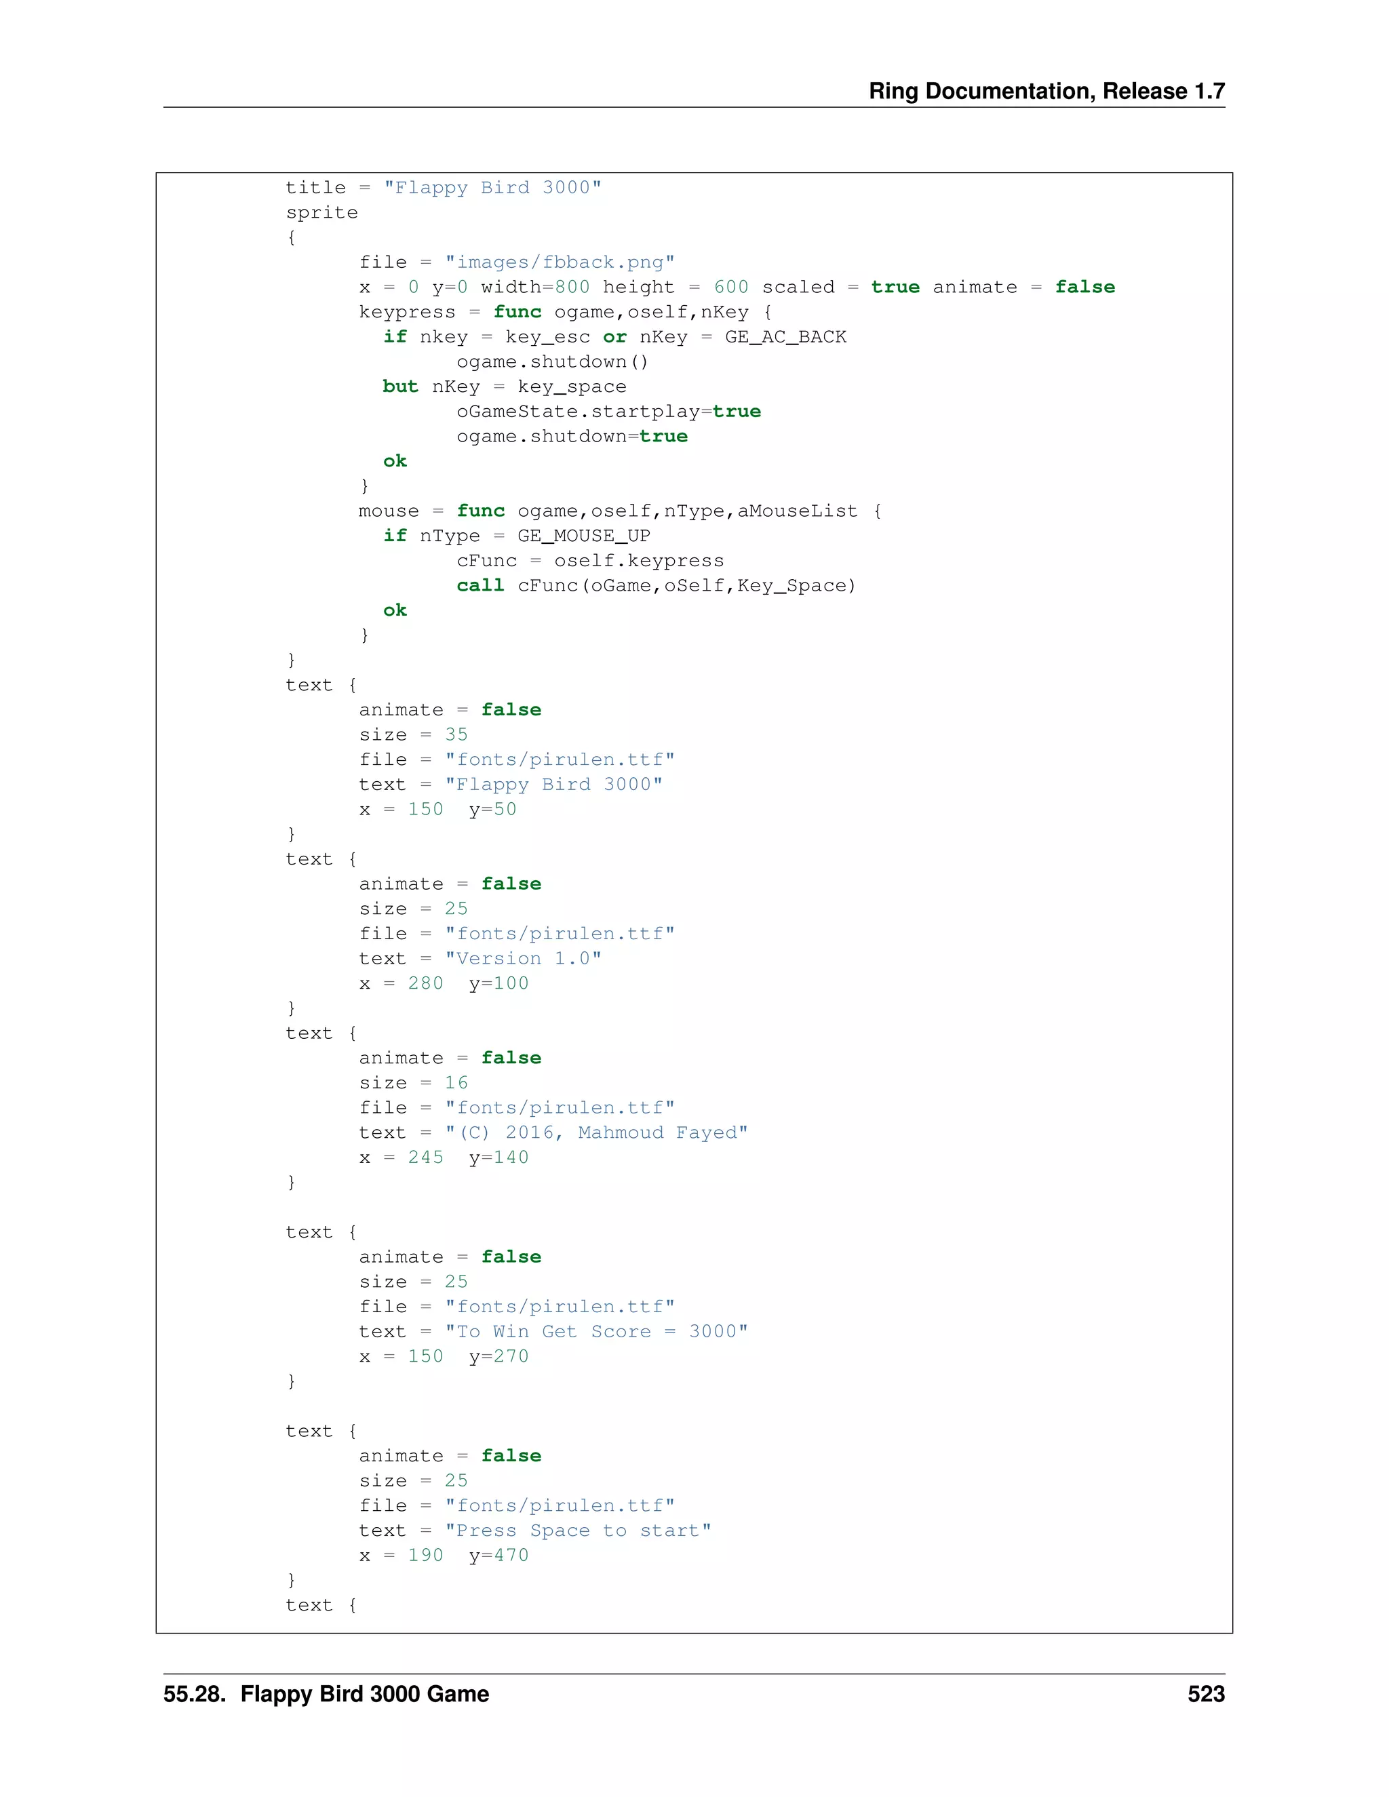This screenshot has height=1797, width=1389.
Task: Click the "Press Space to start" string
Action: coord(578,1531)
